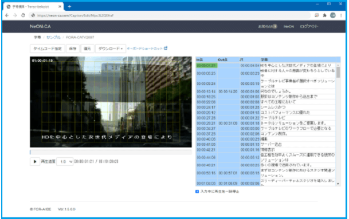349x219 pixels.
Task: Open the browser three-dot menu
Action: [x=341, y=15]
